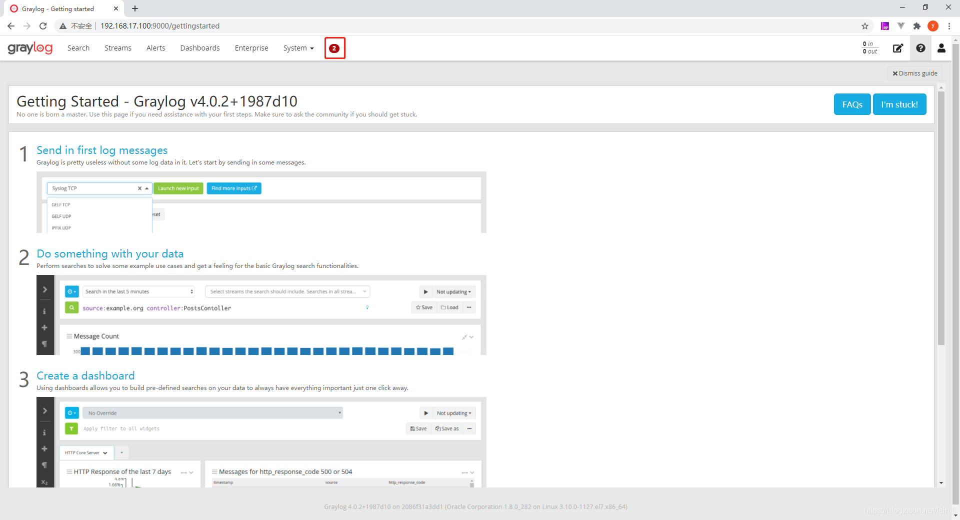Open 'Create a dashboard' link
Image resolution: width=960 pixels, height=520 pixels.
(85, 375)
